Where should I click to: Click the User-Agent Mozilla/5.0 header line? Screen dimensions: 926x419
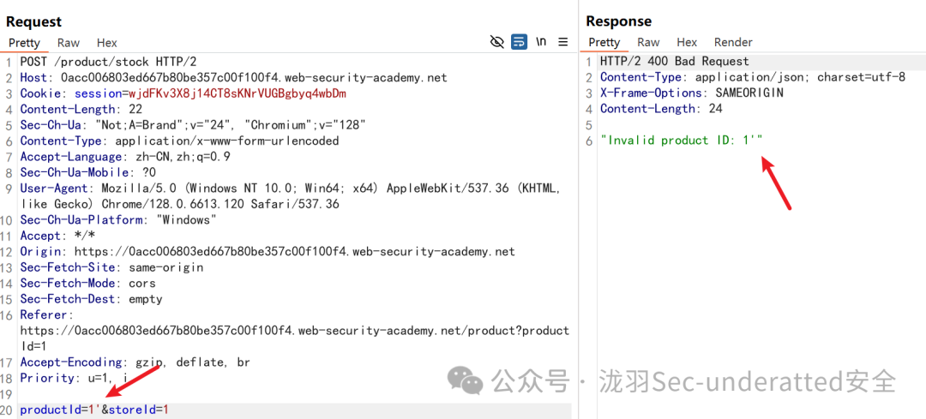tap(291, 196)
